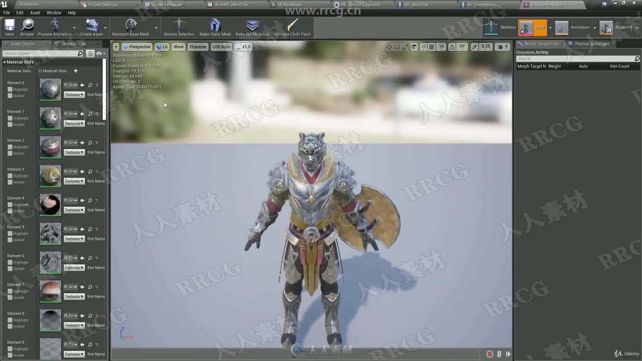Enable Highlight for Element 5
This screenshot has width=642, height=361.
[x=10, y=234]
